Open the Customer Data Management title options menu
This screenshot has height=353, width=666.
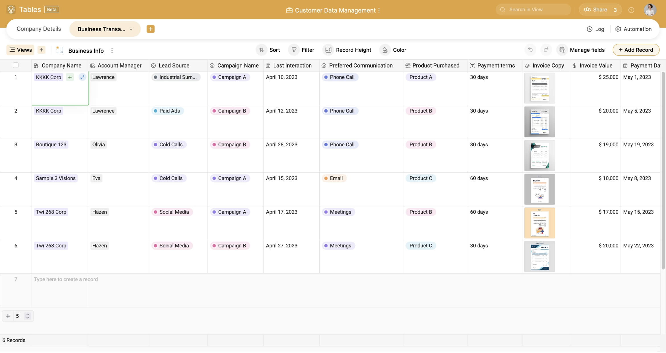point(379,10)
